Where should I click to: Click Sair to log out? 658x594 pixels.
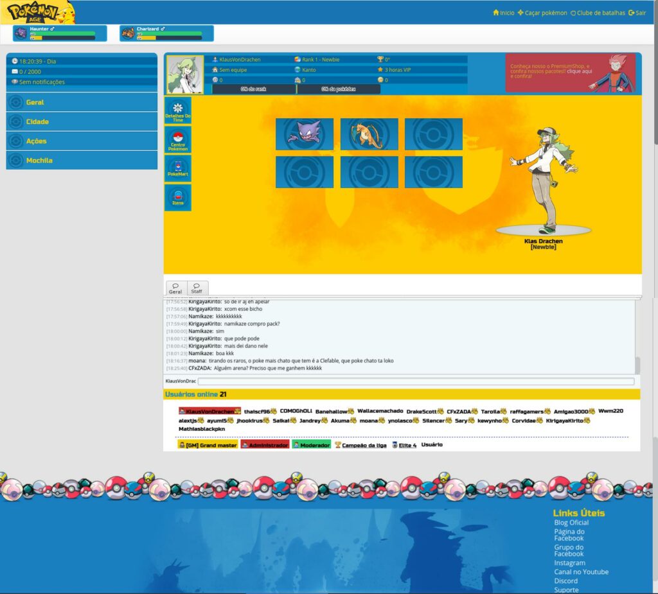tap(637, 13)
